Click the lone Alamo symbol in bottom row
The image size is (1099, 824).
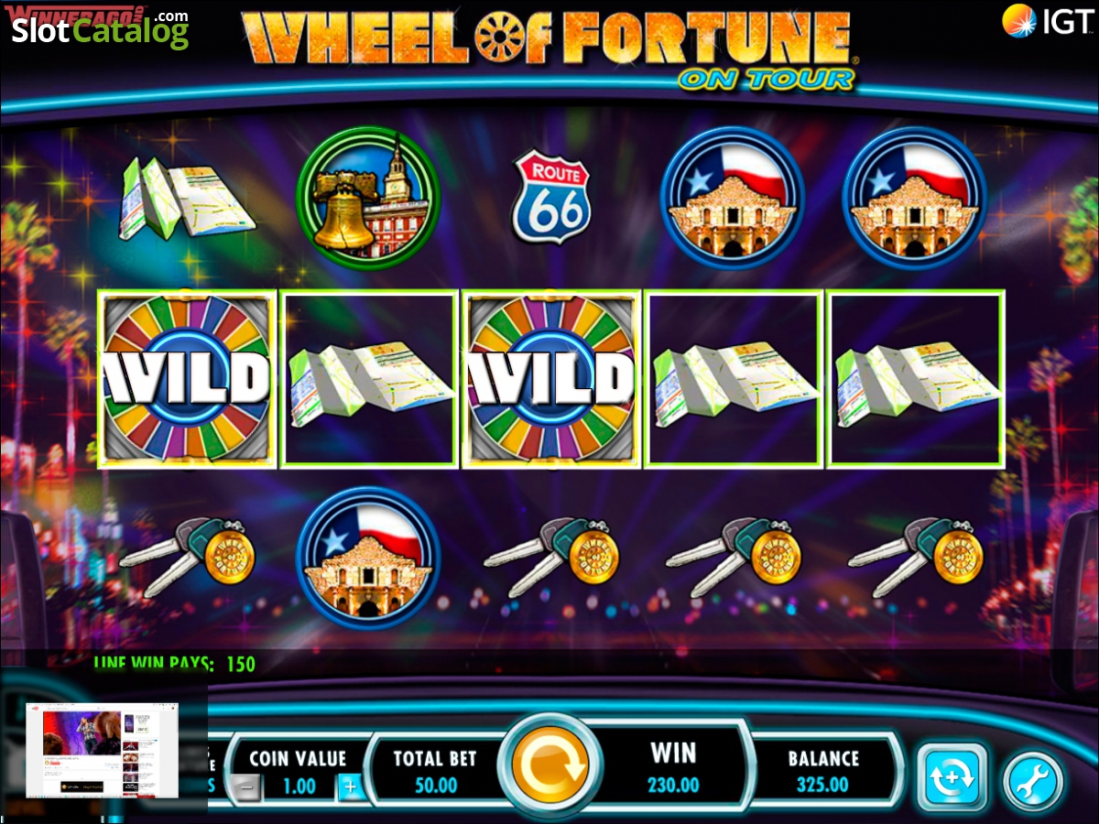click(368, 557)
